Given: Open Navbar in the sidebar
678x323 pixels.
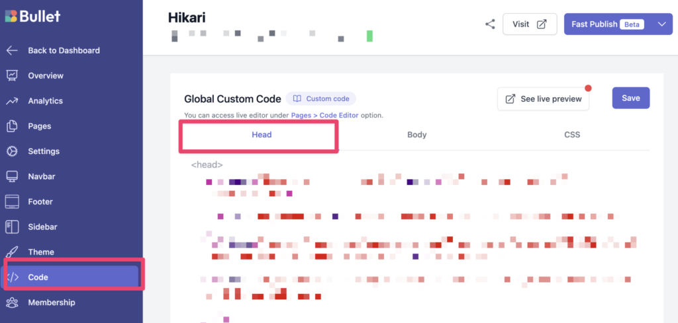Looking at the screenshot, I should pos(42,176).
